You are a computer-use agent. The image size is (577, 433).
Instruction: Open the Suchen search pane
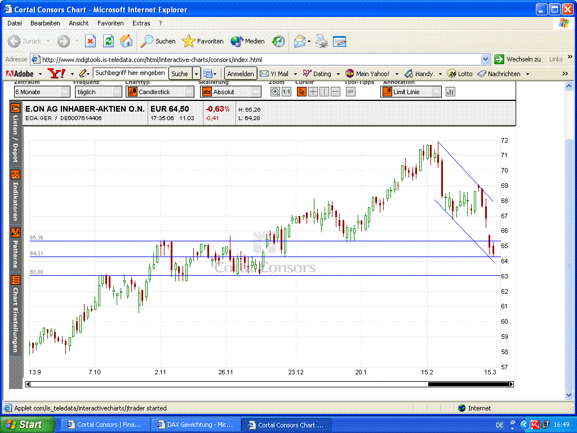click(158, 41)
